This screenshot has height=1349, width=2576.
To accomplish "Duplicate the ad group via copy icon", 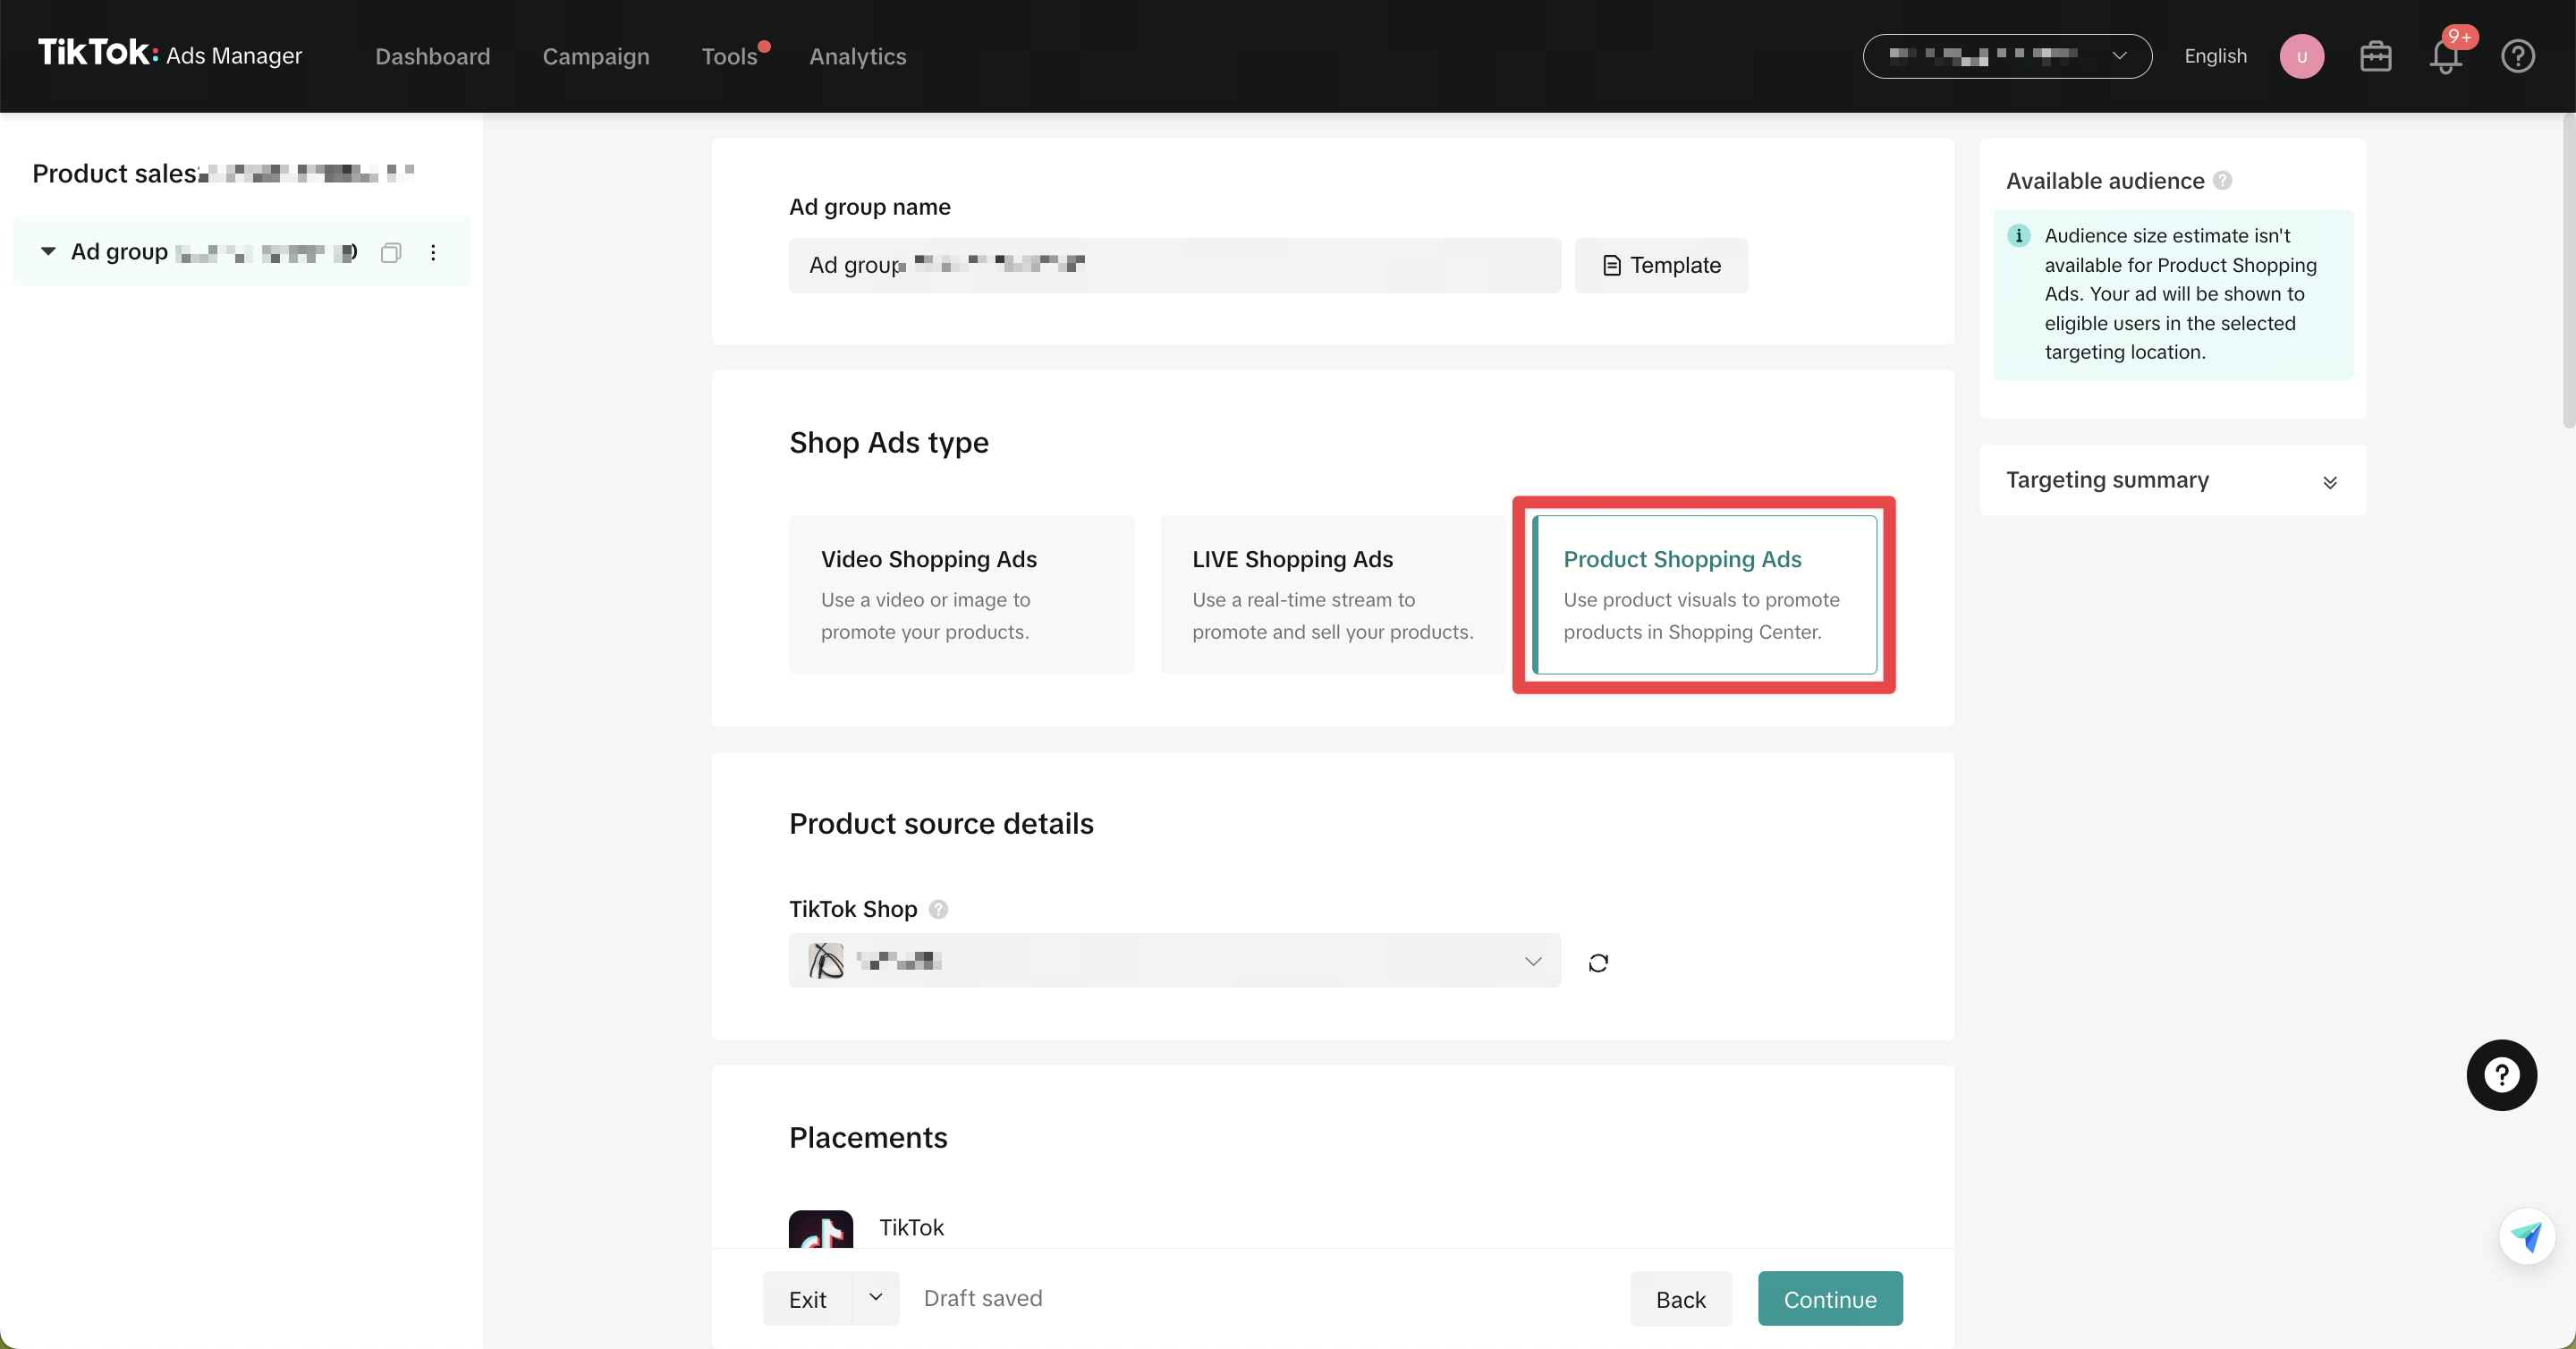I will point(391,253).
